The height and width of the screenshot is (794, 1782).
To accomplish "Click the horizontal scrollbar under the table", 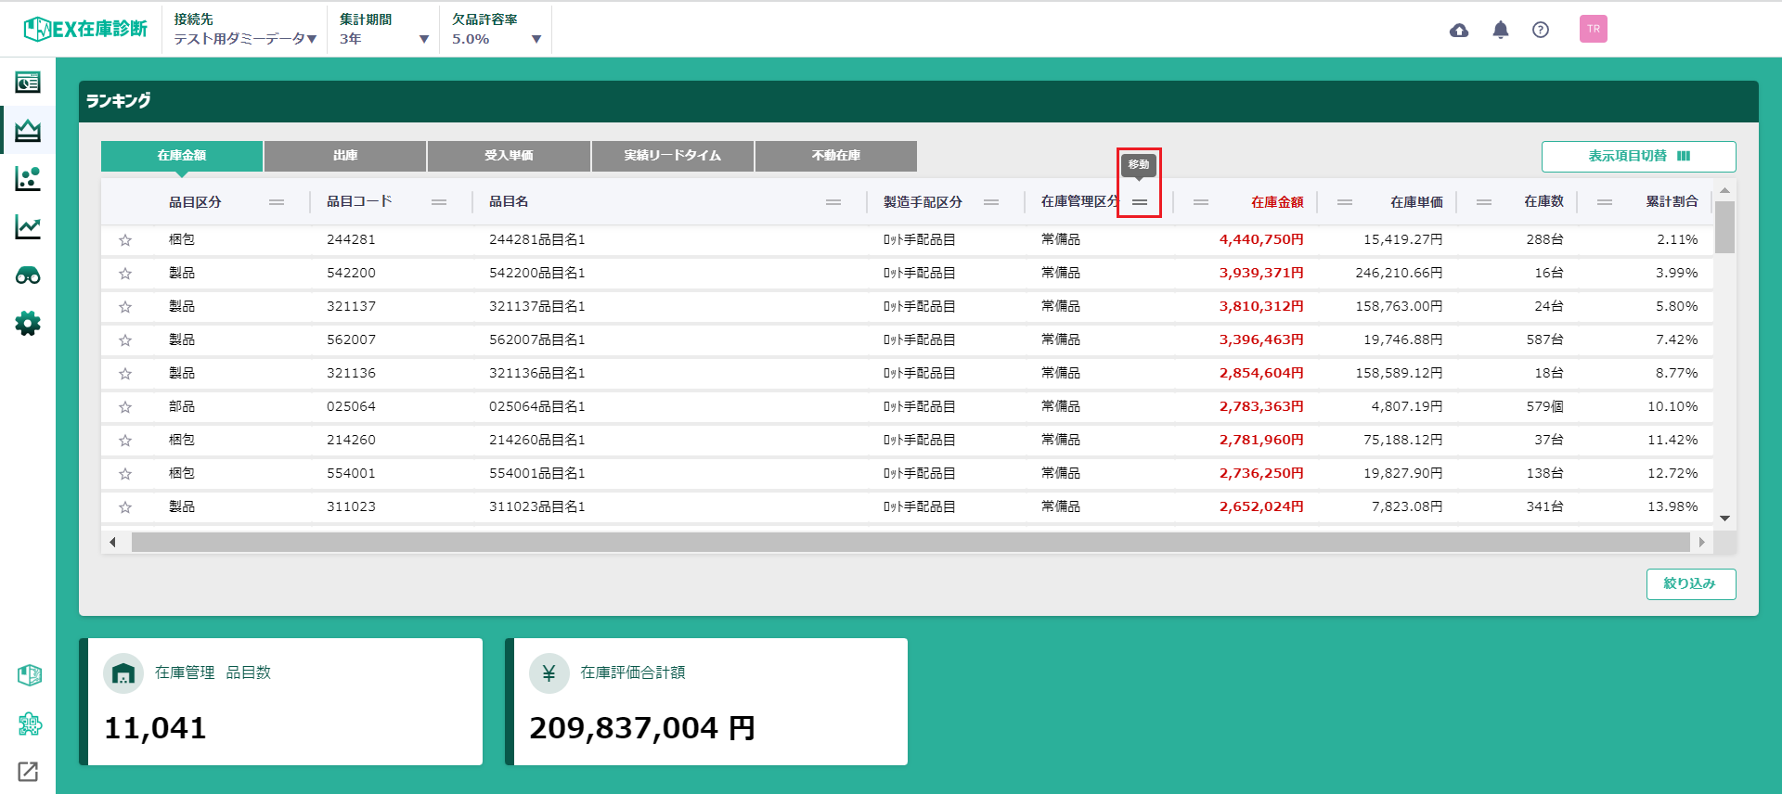I will tap(910, 542).
